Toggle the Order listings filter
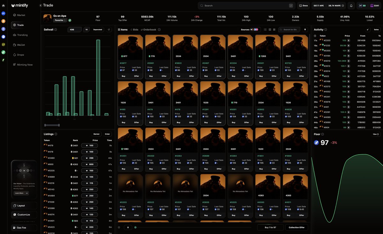383x234 pixels. coord(107,134)
